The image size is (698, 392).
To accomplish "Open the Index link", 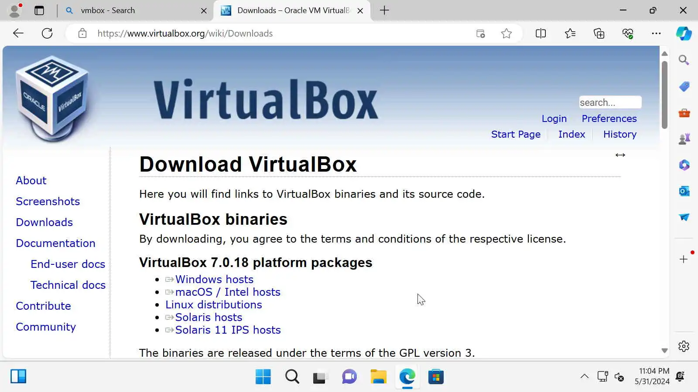I will pyautogui.click(x=571, y=134).
